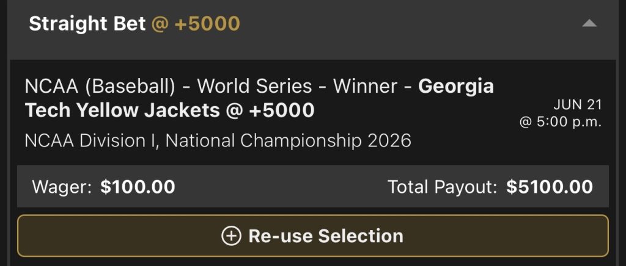Screen dimensions: 626x266
Task: Click the plus circle icon
Action: click(x=230, y=236)
